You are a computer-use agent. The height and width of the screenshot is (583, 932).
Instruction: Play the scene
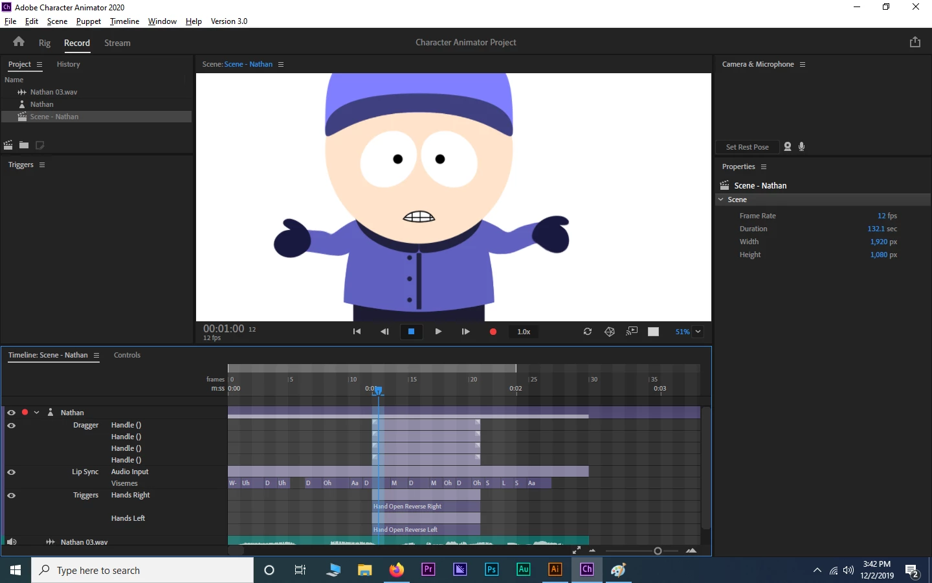pyautogui.click(x=438, y=332)
